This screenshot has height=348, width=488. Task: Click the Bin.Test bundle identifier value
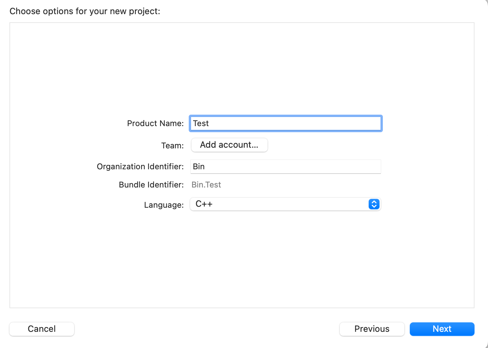(x=206, y=185)
